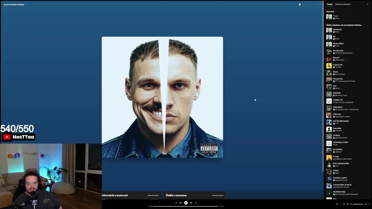
Task: Adjust the volume slider
Action: tap(358, 204)
